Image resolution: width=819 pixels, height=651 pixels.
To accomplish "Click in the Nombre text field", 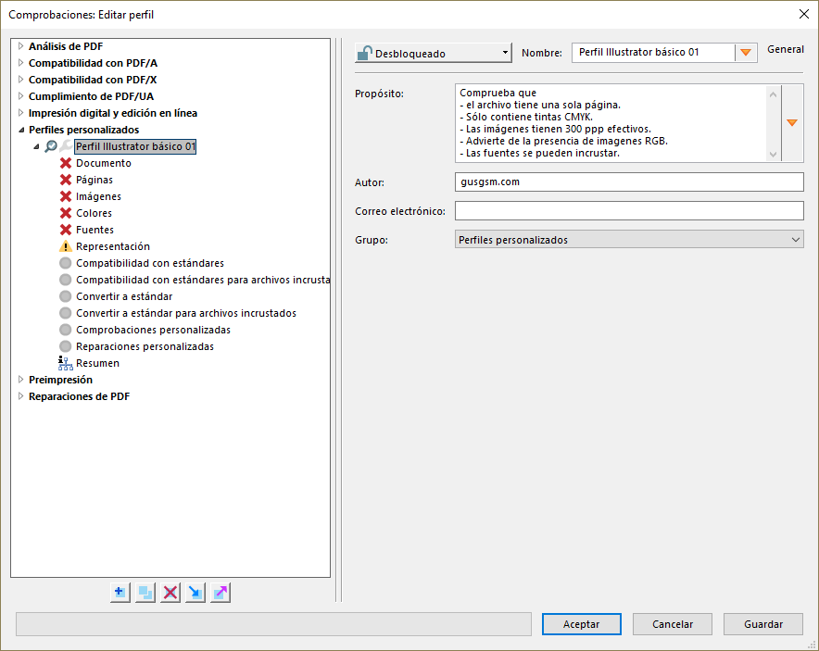I will (653, 52).
